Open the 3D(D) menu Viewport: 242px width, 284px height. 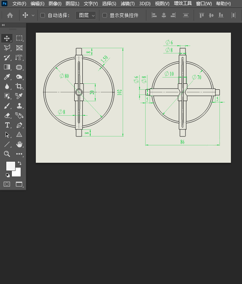coord(145,4)
